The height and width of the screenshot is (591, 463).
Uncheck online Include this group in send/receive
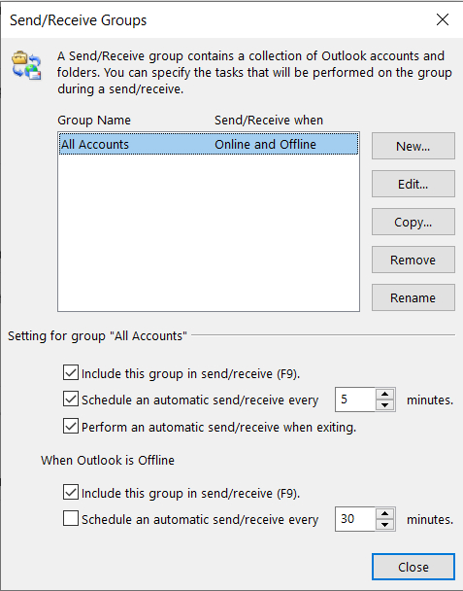[71, 372]
